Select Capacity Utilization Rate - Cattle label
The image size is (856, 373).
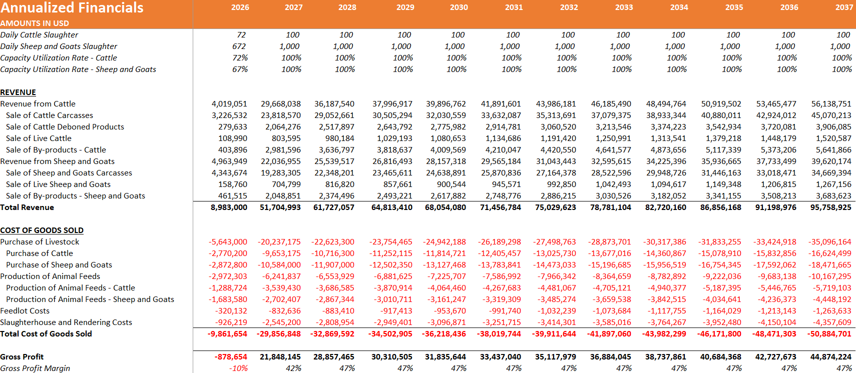(x=59, y=57)
